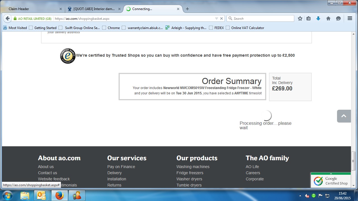Open the Washer dryers link
Screen dimensions: 358x201
pyautogui.click(x=189, y=179)
